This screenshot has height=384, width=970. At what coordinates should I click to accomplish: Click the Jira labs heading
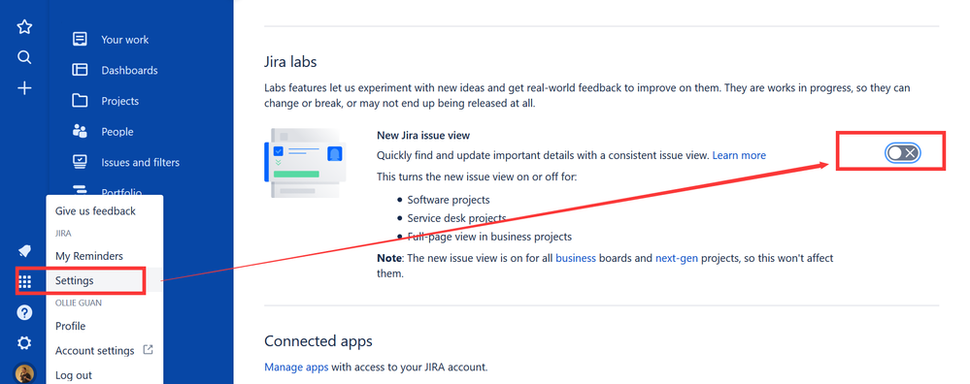click(x=290, y=62)
